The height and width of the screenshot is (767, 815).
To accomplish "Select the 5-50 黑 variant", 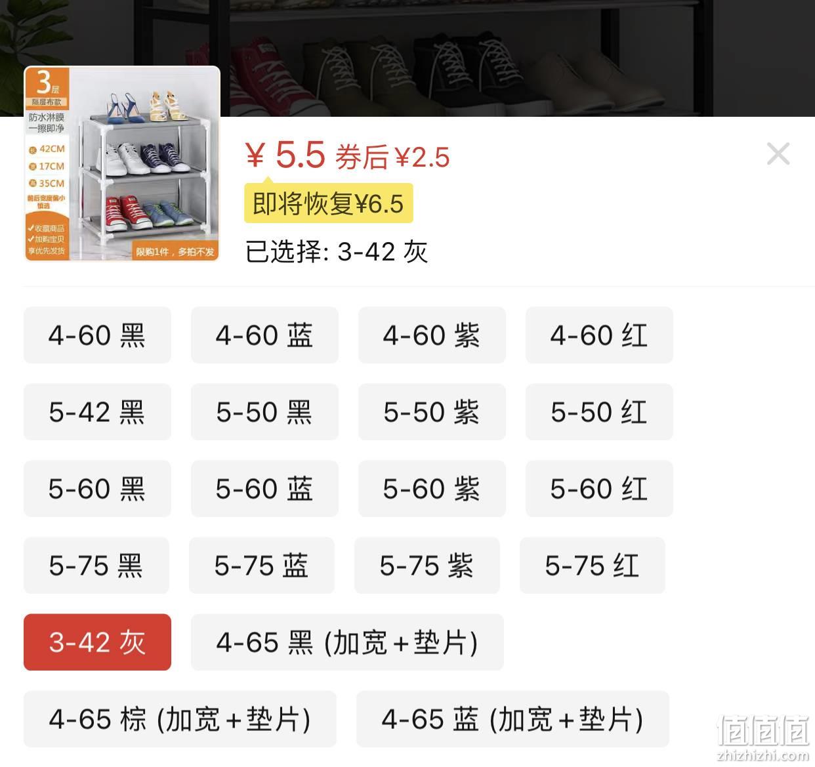I will click(264, 411).
